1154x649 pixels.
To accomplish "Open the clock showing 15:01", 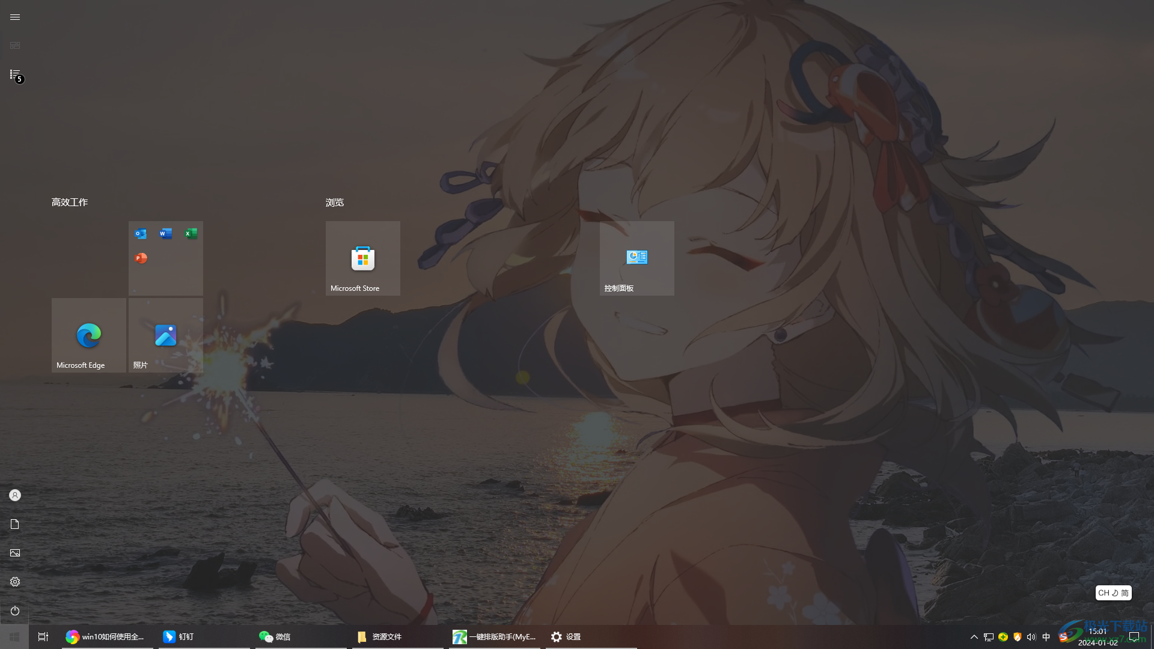I will click(1098, 637).
